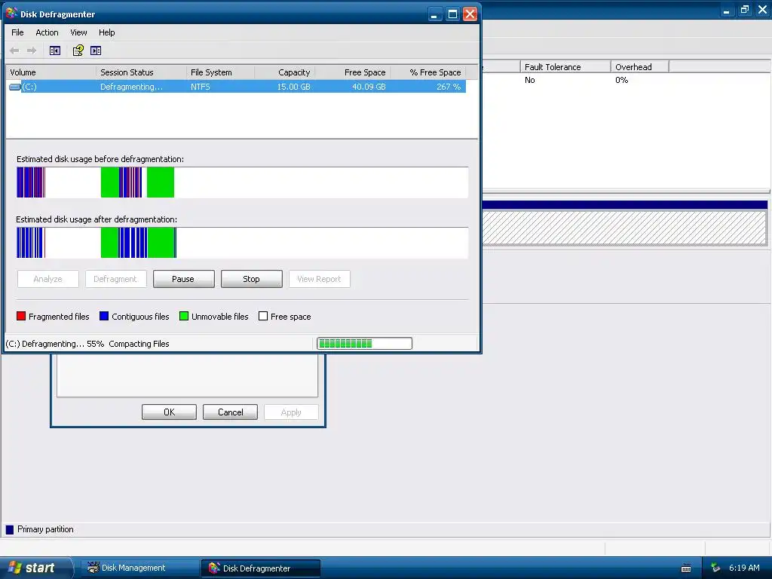
Task: Select the Defragmenting… status cell
Action: [x=131, y=87]
